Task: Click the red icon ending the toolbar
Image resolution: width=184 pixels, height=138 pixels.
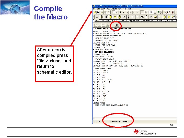Action: [x=173, y=12]
